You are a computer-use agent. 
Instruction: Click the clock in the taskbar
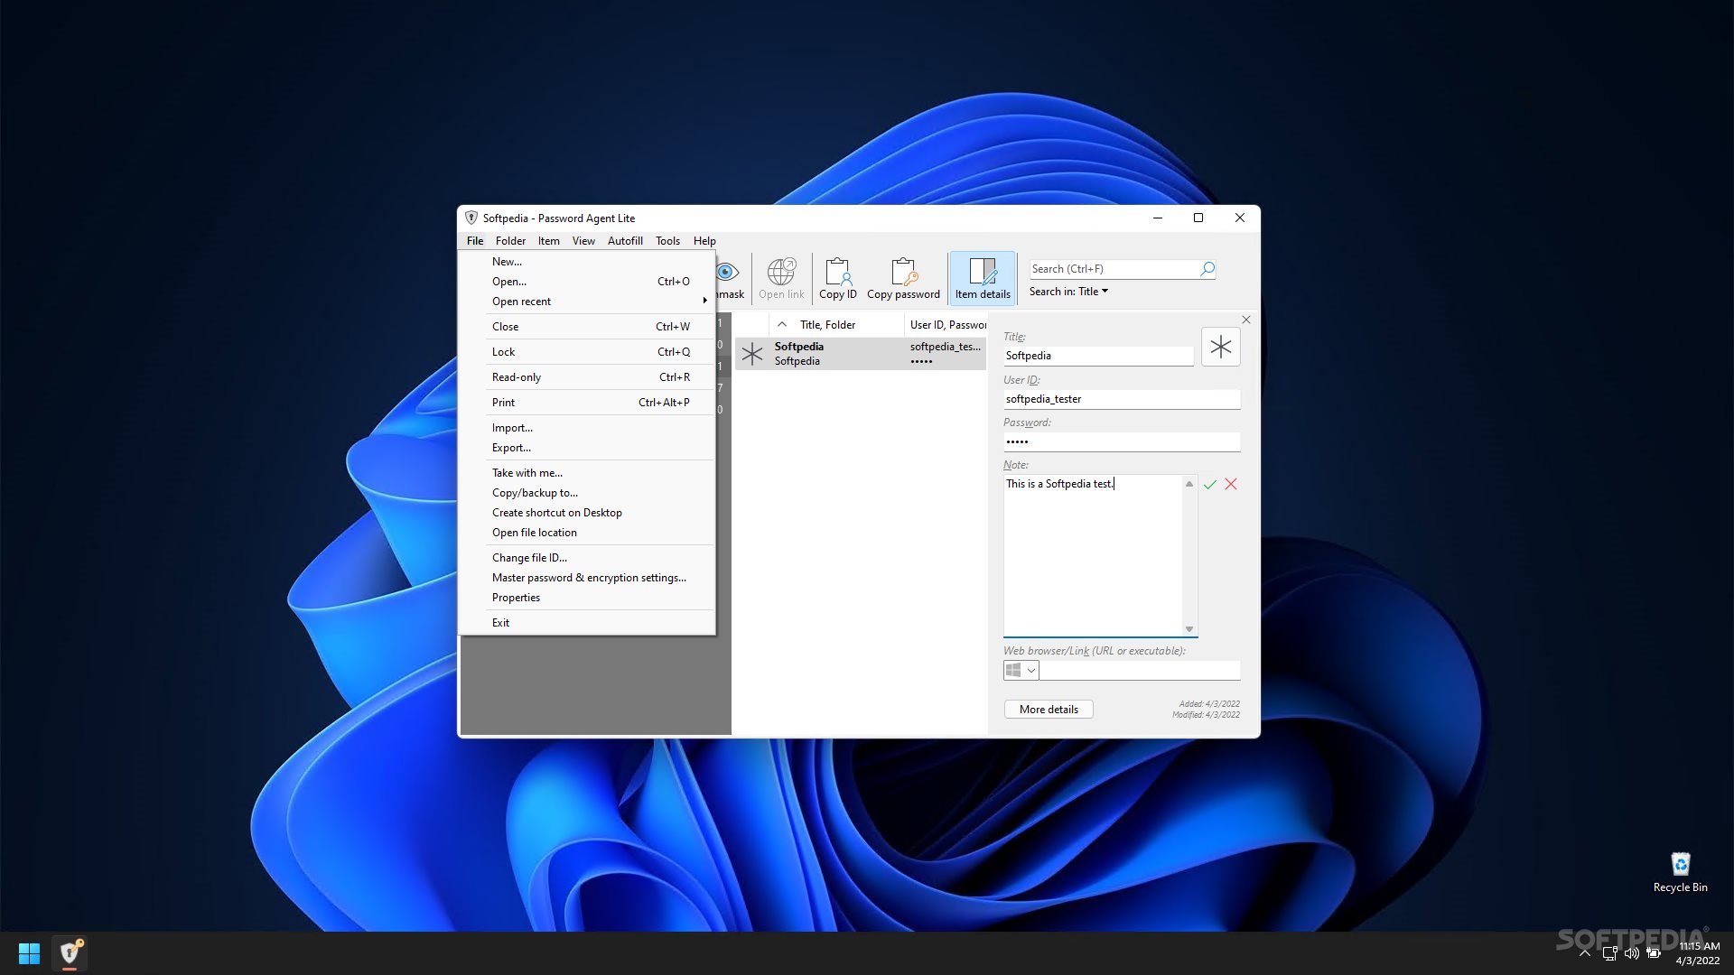click(x=1698, y=953)
